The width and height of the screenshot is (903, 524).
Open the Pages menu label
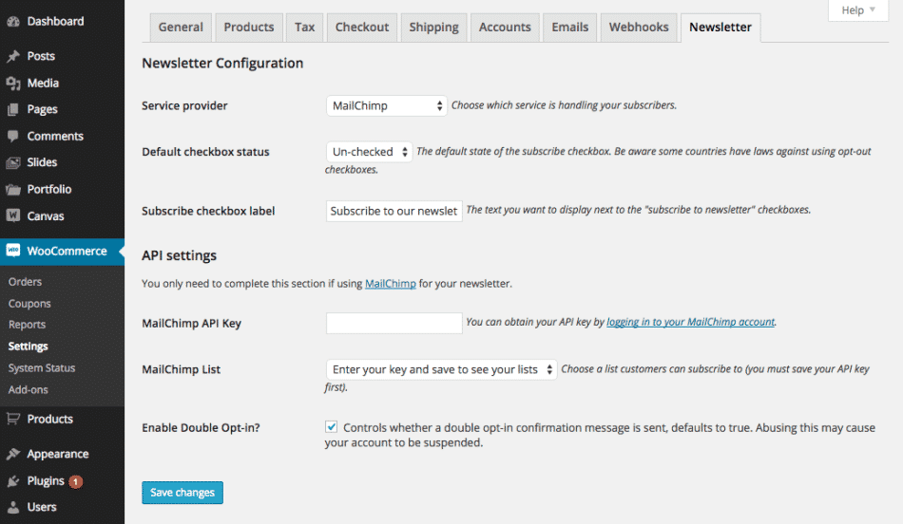point(42,109)
